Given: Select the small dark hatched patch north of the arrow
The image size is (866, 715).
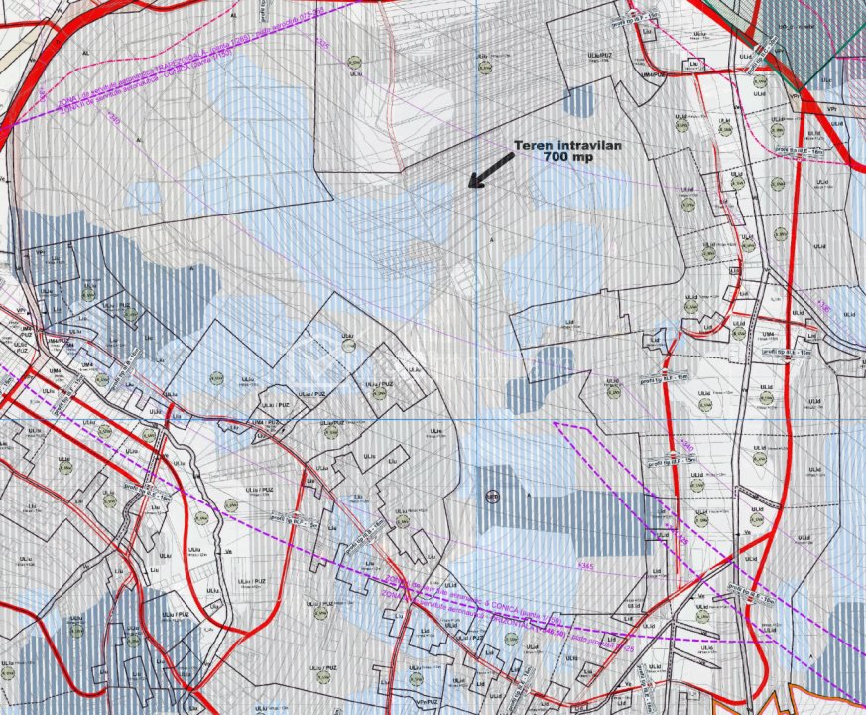Looking at the screenshot, I should point(578,101).
